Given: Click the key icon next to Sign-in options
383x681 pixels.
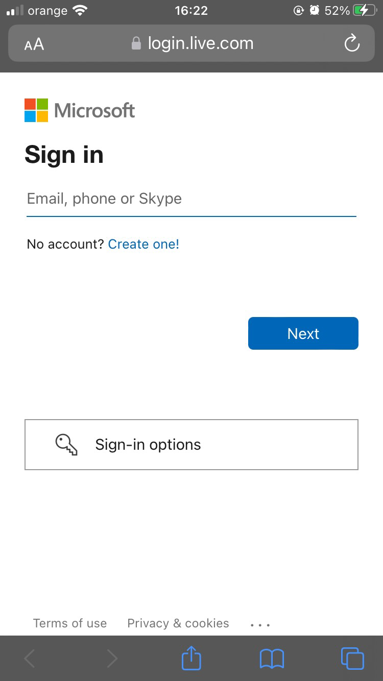Looking at the screenshot, I should 67,444.
